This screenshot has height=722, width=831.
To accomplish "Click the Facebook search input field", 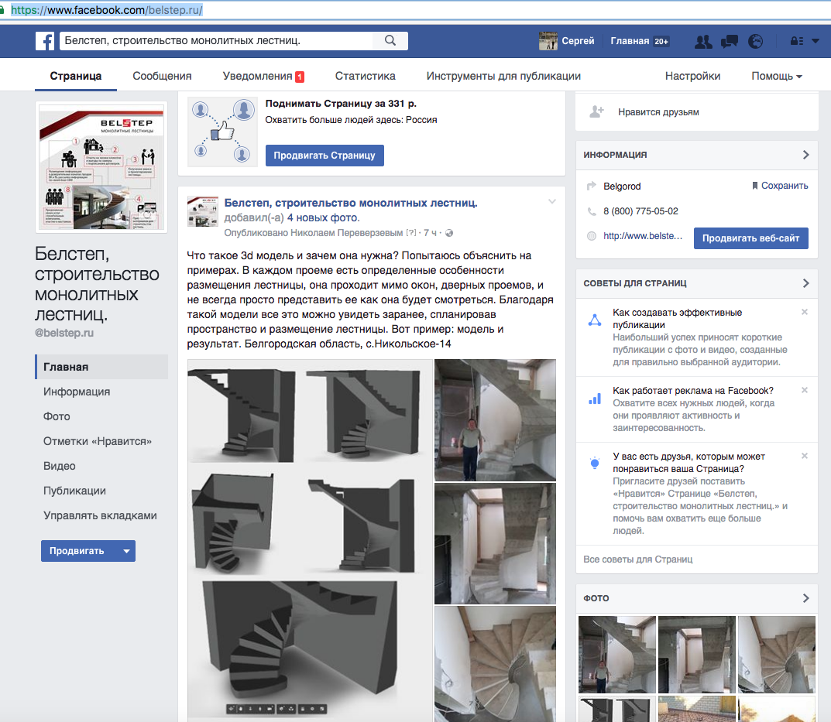I will click(x=217, y=41).
